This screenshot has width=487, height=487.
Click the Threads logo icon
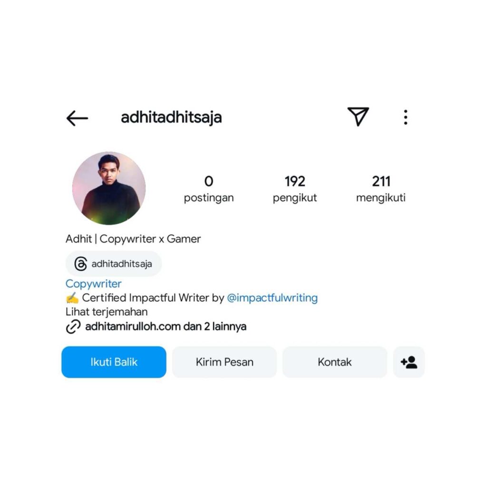point(81,264)
